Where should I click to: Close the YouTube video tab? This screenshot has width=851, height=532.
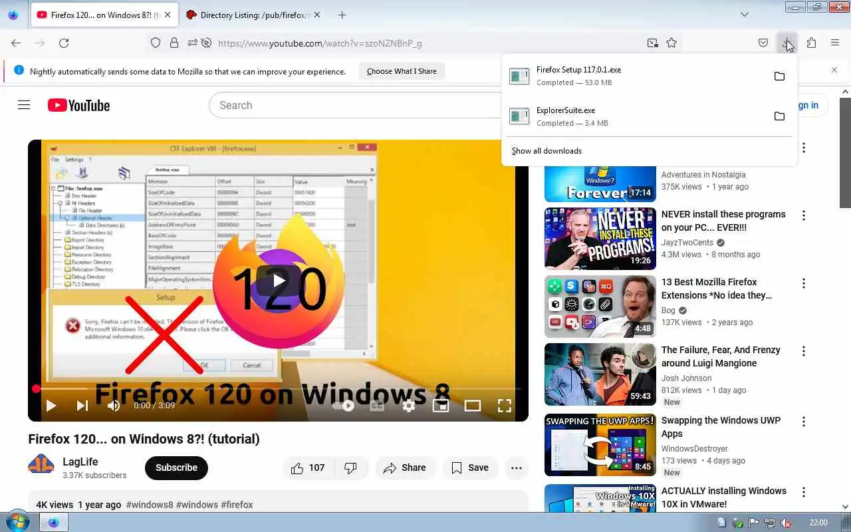pyautogui.click(x=168, y=15)
